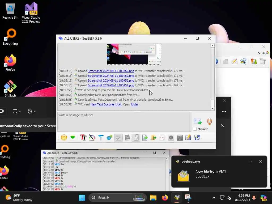Click the BeeBEEP bee taskbar icon

(x=177, y=198)
